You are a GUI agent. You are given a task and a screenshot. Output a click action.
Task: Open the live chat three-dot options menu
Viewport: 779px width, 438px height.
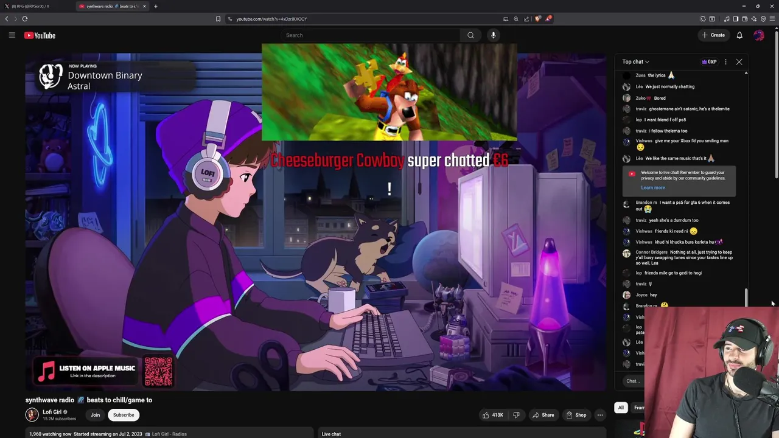[x=725, y=61]
